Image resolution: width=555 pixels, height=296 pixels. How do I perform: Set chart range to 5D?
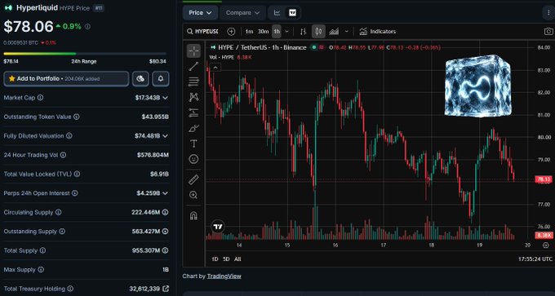click(226, 258)
